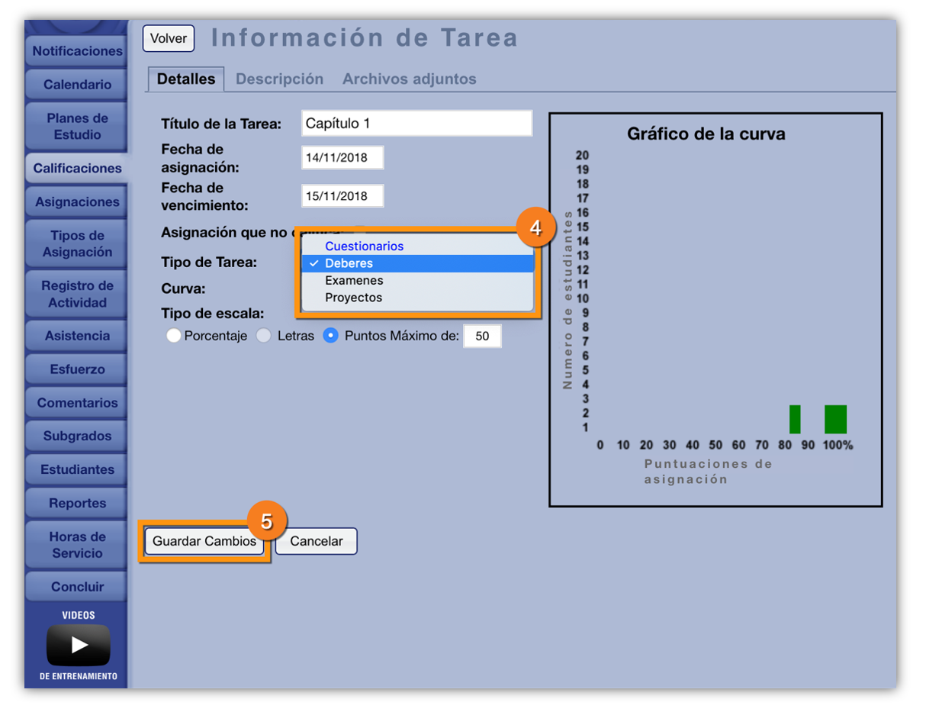Click the Título de la Tarea field
926x712 pixels.
(416, 124)
